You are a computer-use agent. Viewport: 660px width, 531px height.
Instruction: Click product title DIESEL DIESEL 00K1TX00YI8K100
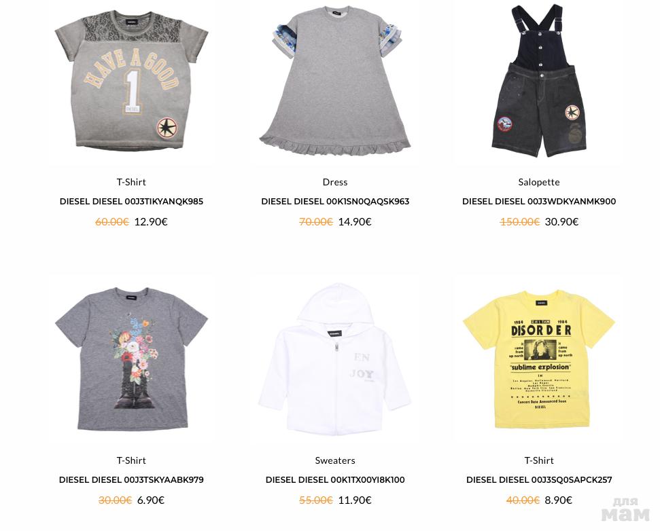coord(335,479)
